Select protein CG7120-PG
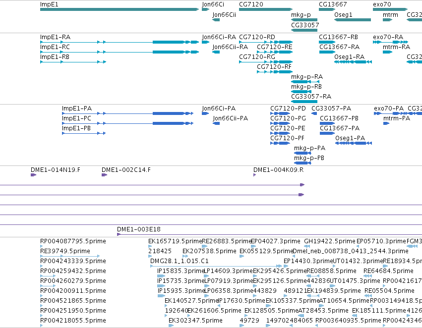The width and height of the screenshot is (422, 328). pyautogui.click(x=280, y=124)
